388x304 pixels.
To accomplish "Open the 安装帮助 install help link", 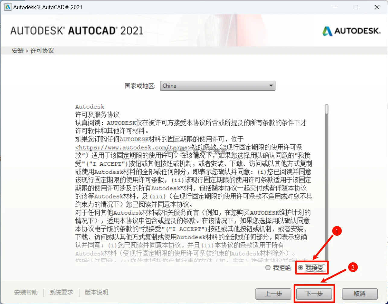I will tap(26, 292).
